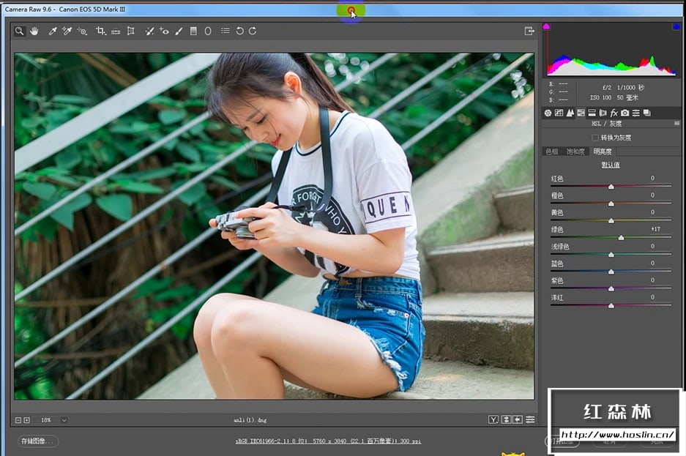Select the Zoom tool

19,31
